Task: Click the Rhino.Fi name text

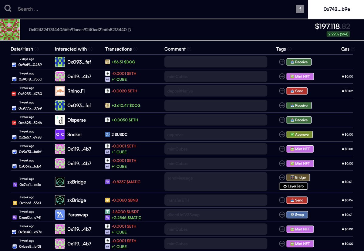Action: [76, 91]
